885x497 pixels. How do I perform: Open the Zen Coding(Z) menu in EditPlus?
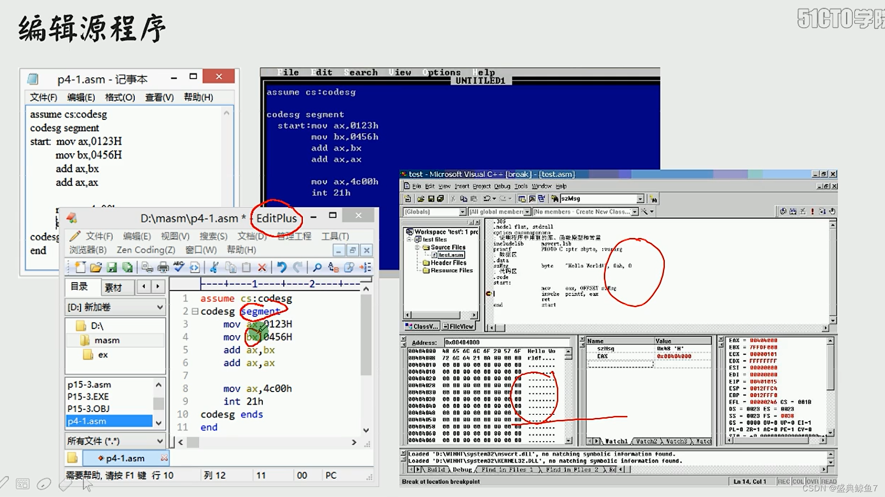(146, 250)
